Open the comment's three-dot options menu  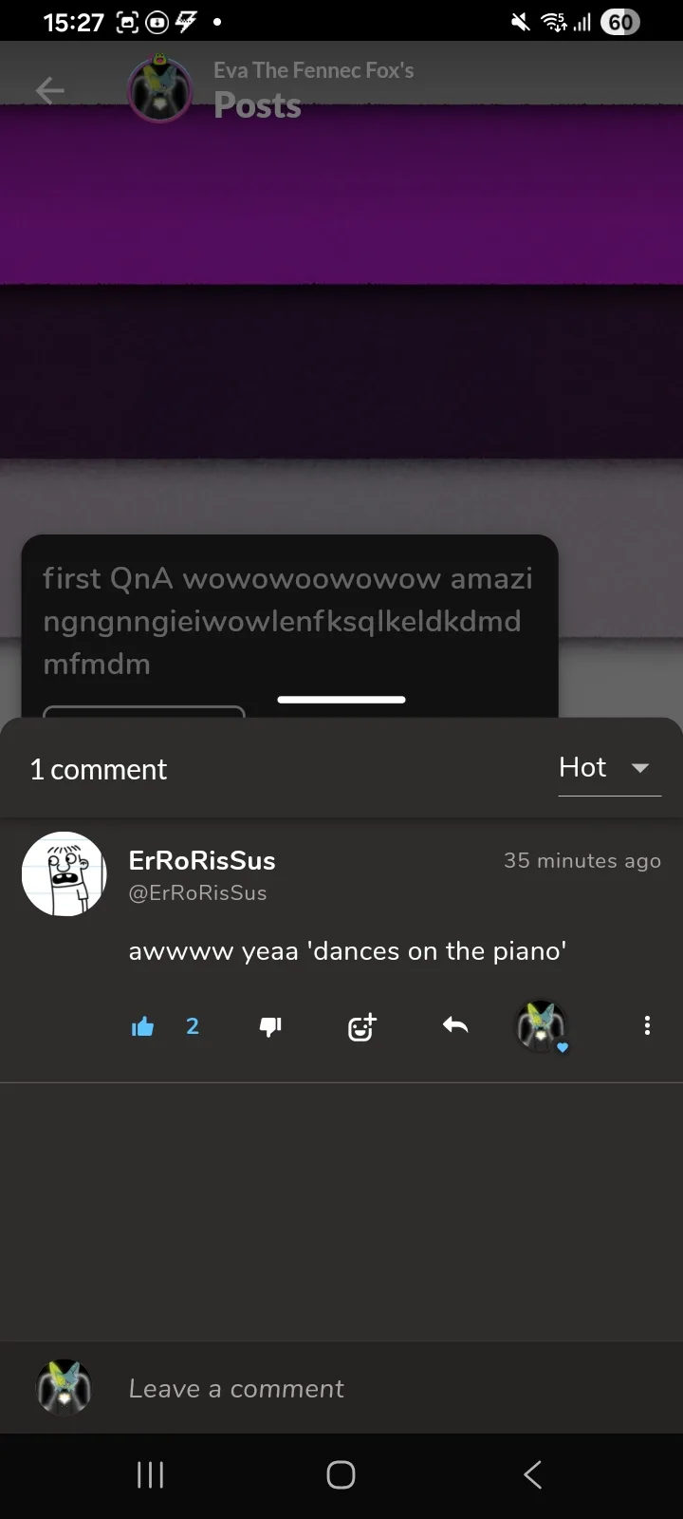tap(647, 1025)
